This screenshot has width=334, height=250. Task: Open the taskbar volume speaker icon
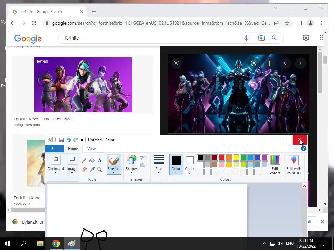280,243
